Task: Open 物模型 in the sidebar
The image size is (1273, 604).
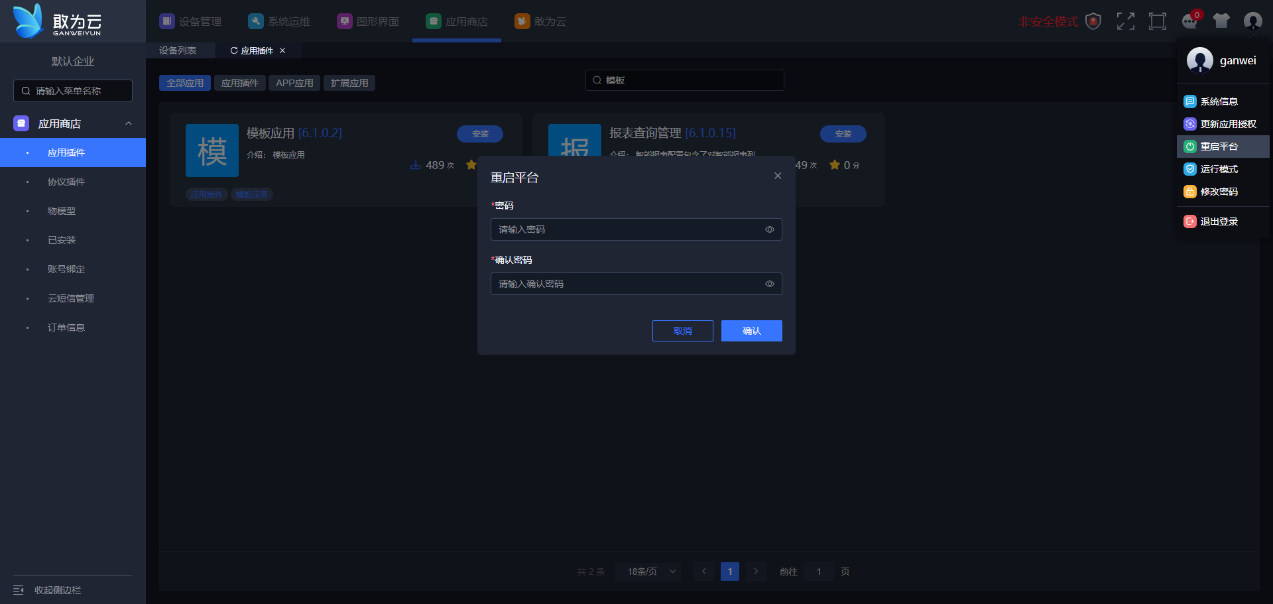Action: tap(73, 211)
